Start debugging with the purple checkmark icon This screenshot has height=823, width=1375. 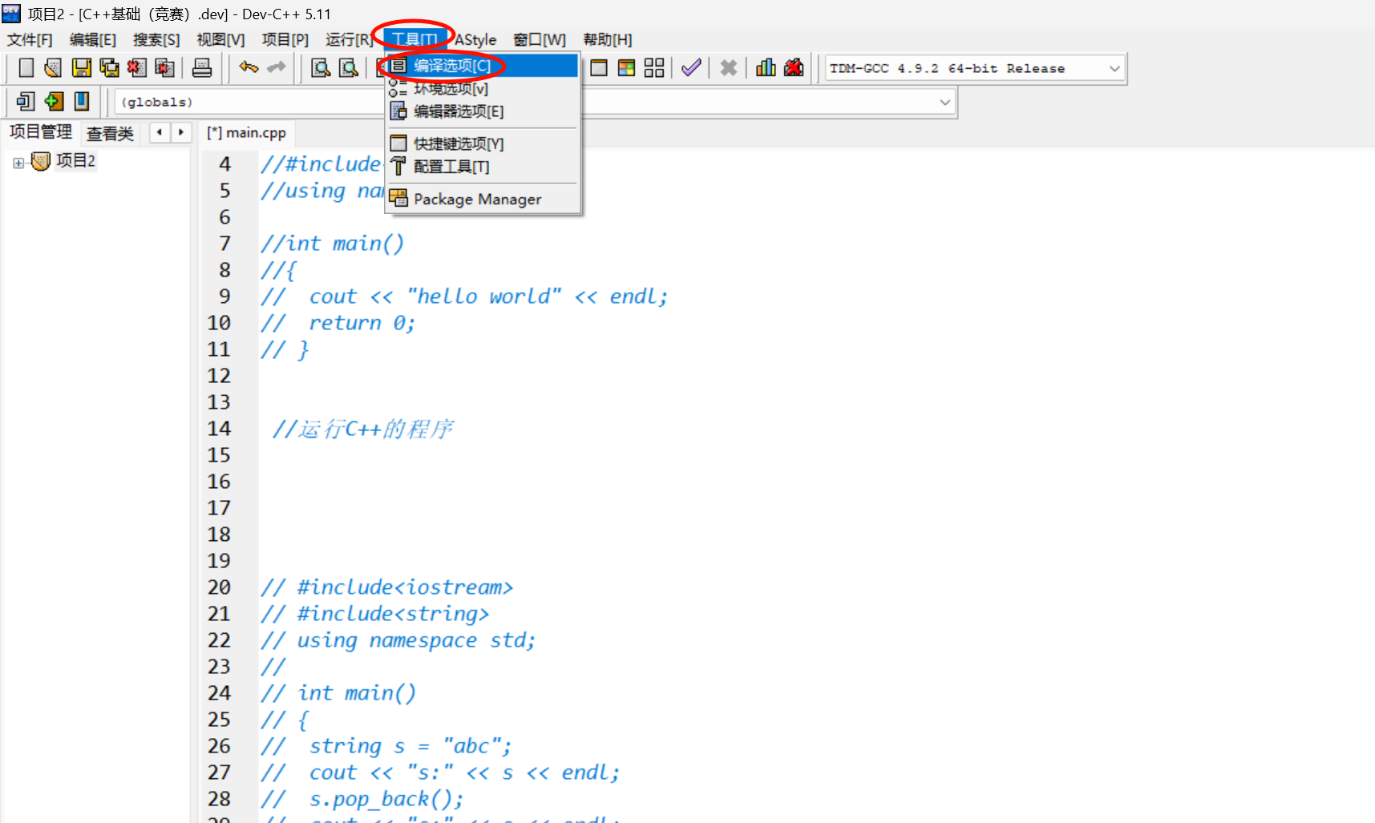pos(691,68)
